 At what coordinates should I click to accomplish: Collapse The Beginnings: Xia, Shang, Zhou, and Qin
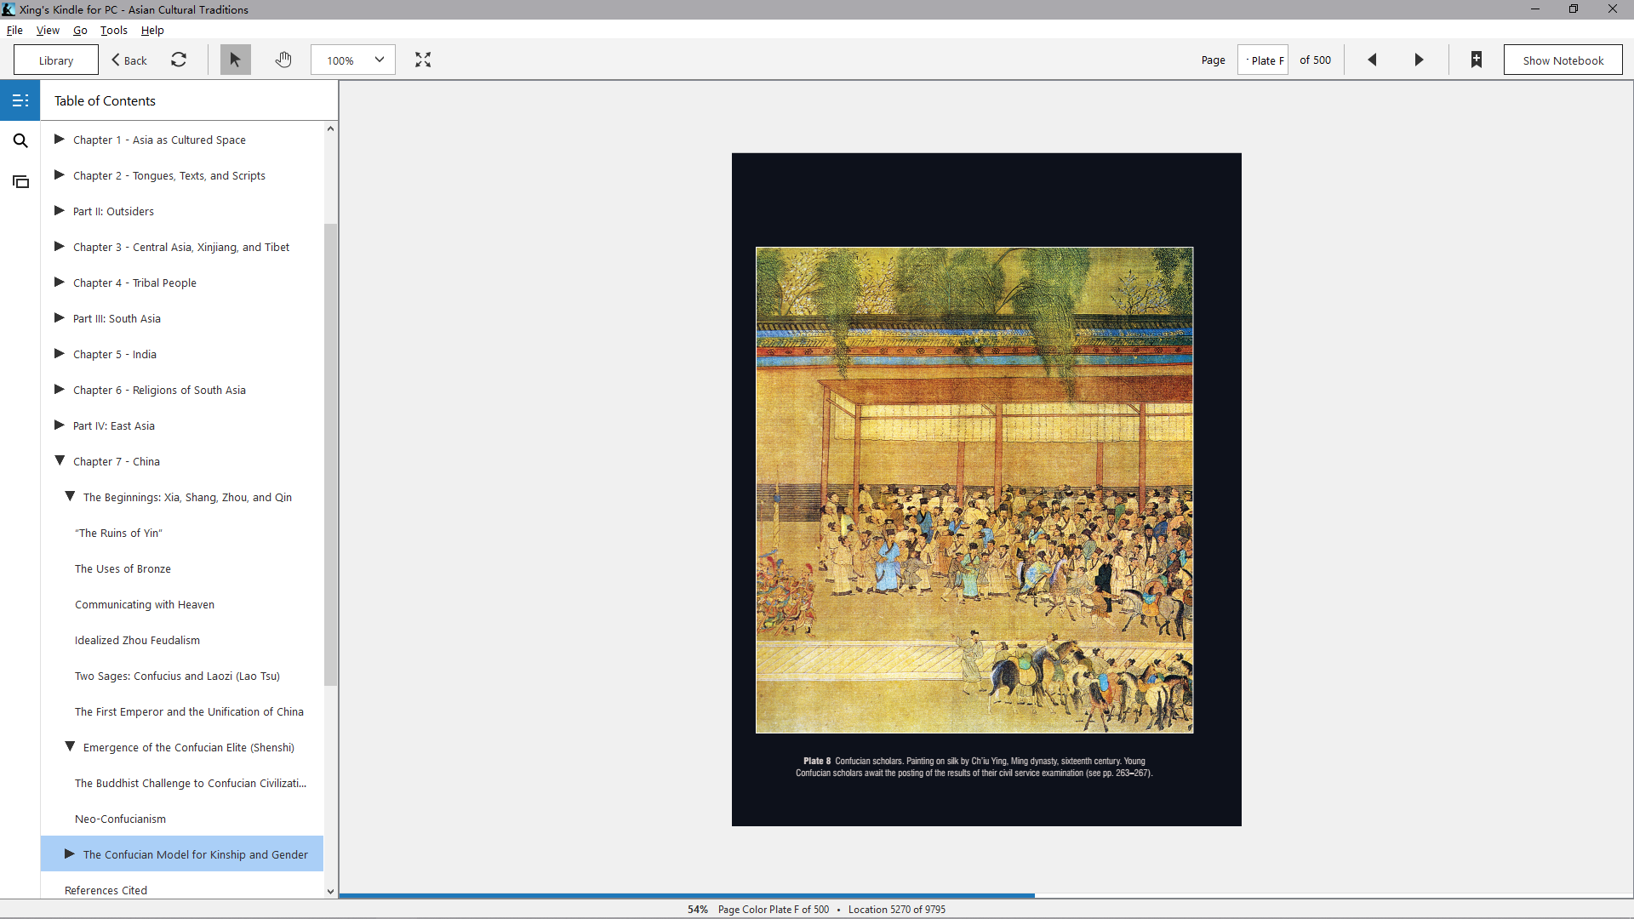(x=70, y=497)
